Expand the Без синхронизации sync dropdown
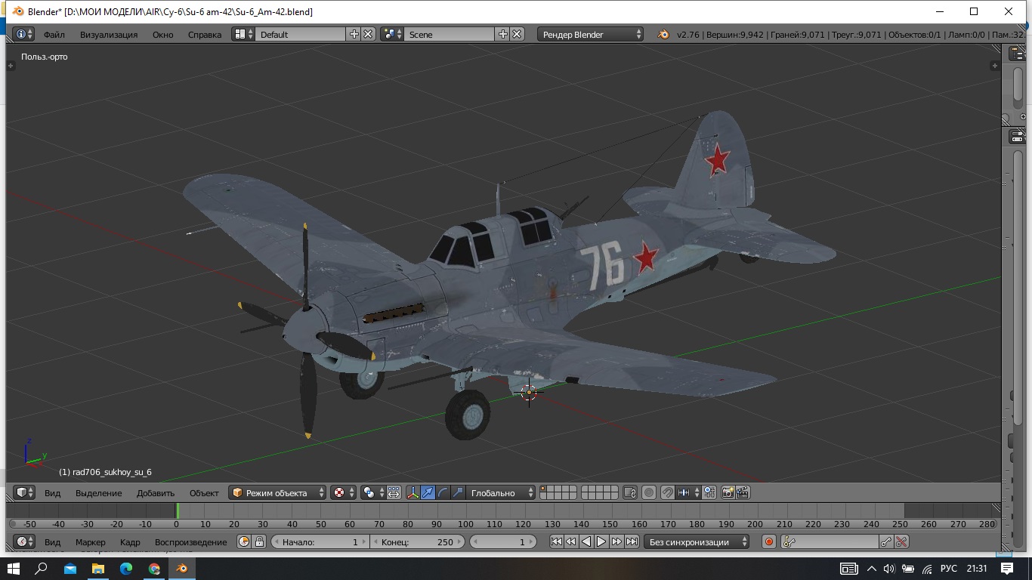Screen dimensions: 1032x580 [696, 541]
